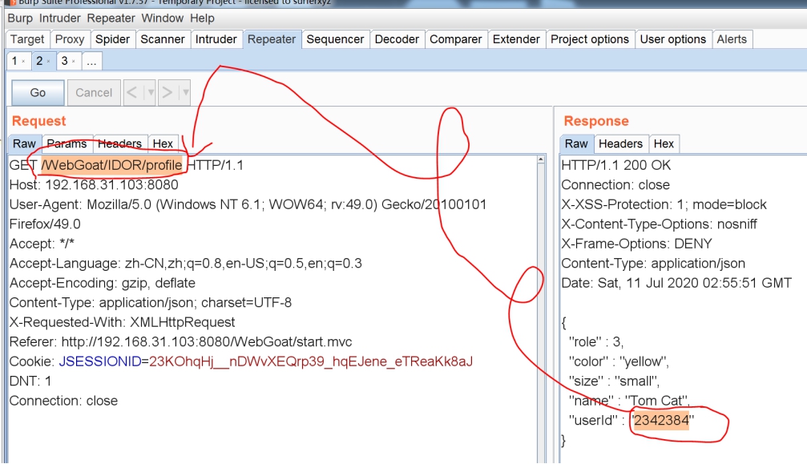The image size is (807, 464).
Task: Click the response Date header line
Action: 676,283
